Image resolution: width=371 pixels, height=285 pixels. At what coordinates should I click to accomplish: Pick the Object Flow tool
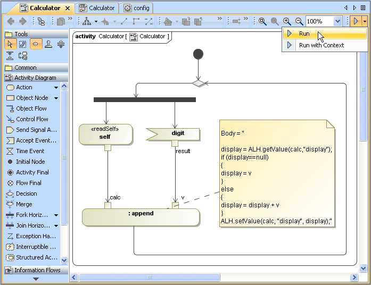pyautogui.click(x=31, y=108)
